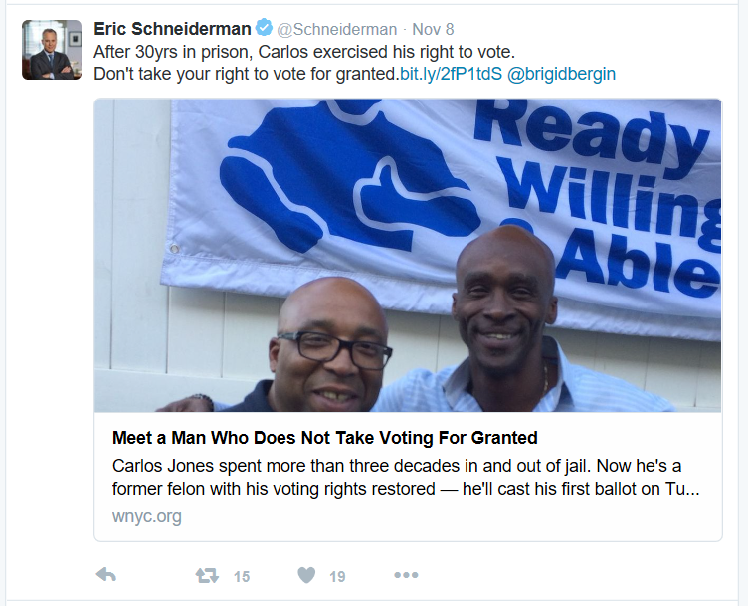Click the blue verified badge
The height and width of the screenshot is (606, 748).
tap(264, 27)
